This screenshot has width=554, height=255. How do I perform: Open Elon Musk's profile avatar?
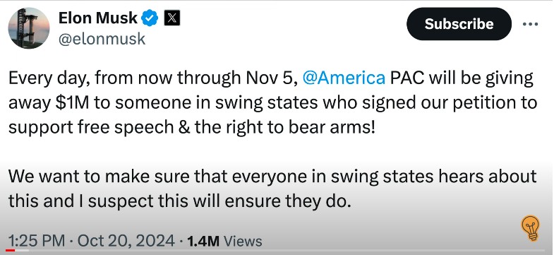coord(29,28)
